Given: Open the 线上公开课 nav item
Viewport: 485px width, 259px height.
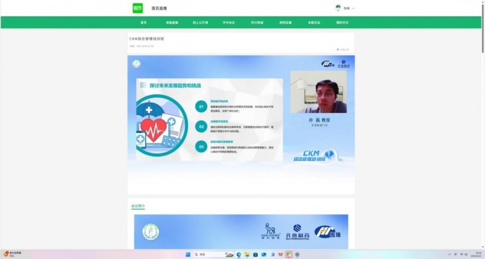Looking at the screenshot, I should pyautogui.click(x=200, y=22).
